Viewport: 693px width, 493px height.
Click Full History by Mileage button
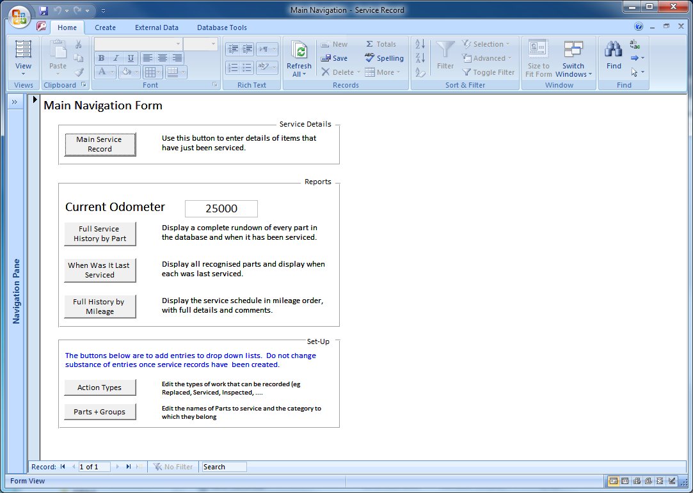(x=100, y=306)
